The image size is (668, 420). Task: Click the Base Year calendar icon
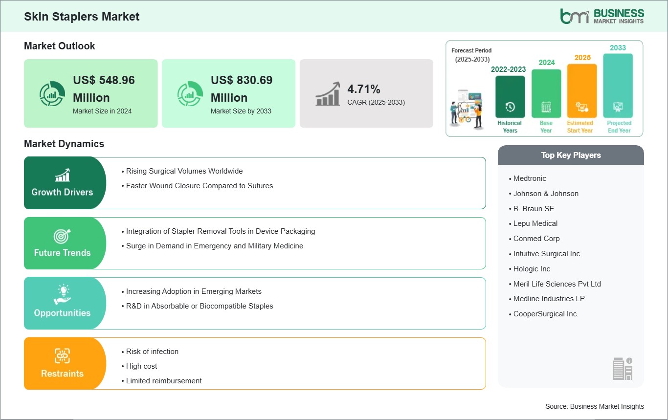click(x=546, y=107)
